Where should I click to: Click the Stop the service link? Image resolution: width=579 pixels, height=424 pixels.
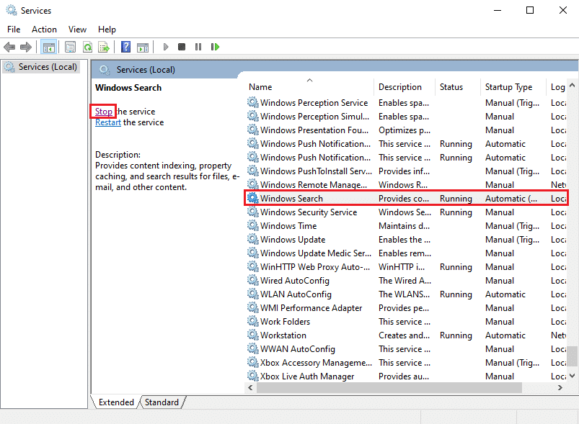coord(103,112)
